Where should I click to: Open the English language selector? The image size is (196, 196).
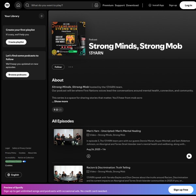pos(13,175)
